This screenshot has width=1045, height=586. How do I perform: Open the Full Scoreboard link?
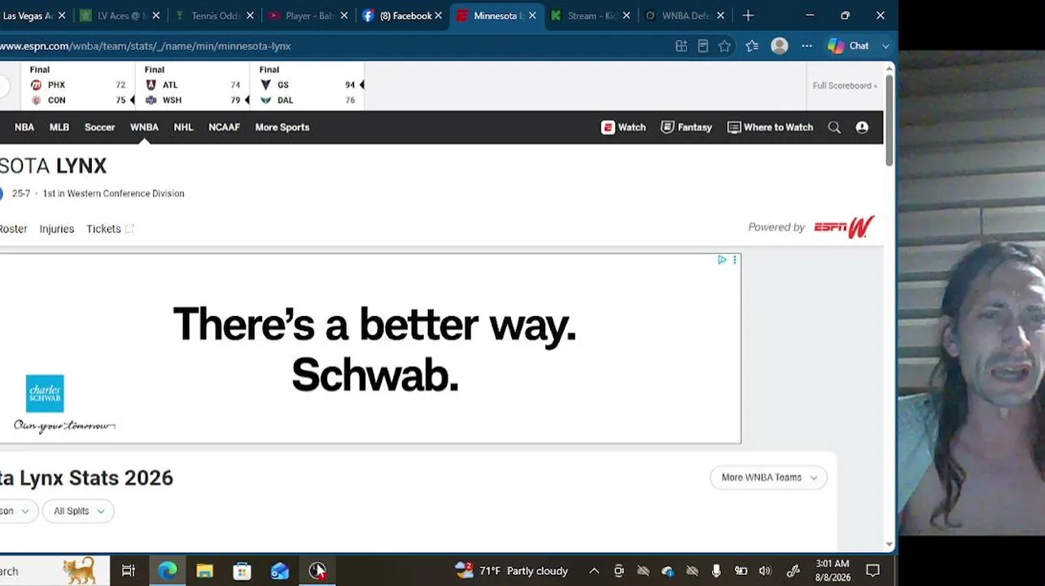click(845, 85)
